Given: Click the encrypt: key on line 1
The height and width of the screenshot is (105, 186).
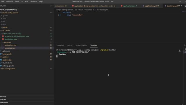Looking at the screenshot, I should pyautogui.click(x=67, y=12).
